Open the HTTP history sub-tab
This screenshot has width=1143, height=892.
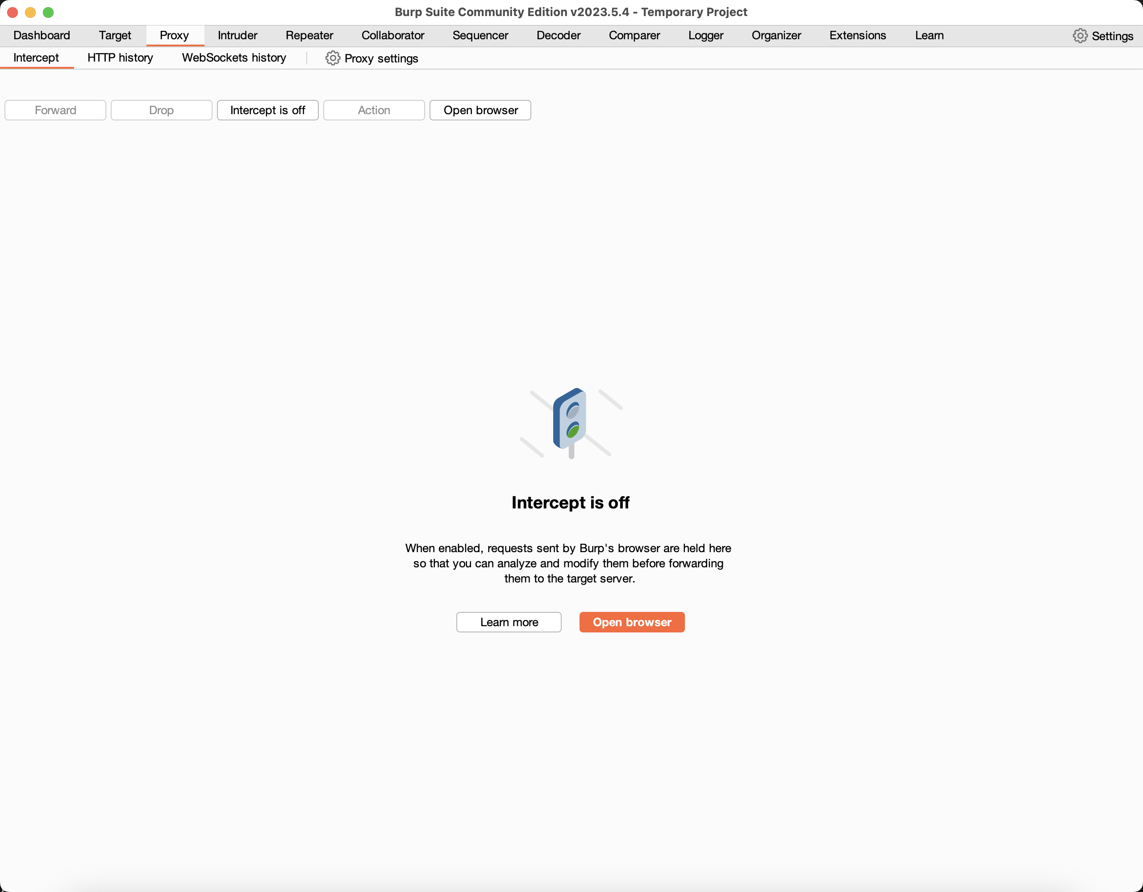point(120,58)
